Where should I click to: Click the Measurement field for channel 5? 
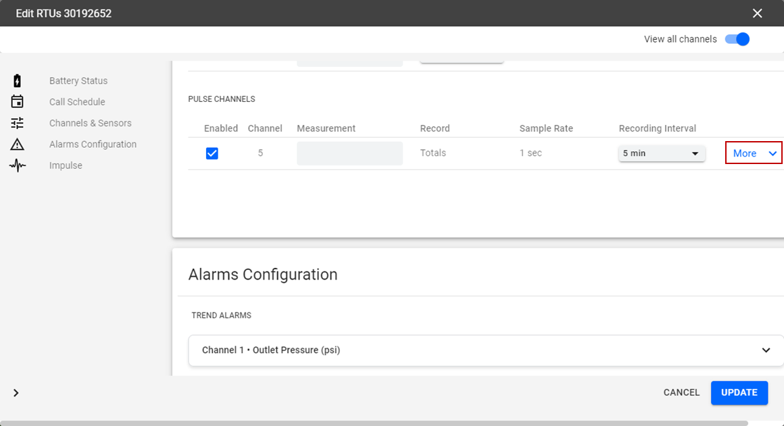pos(349,153)
